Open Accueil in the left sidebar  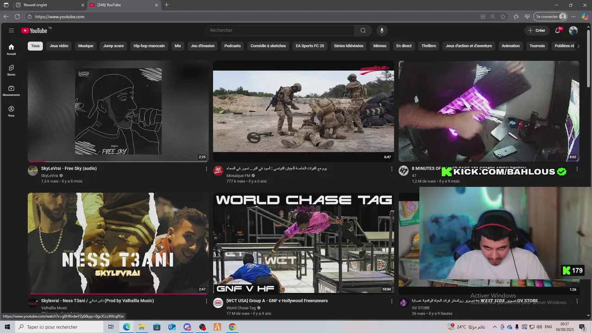(11, 49)
